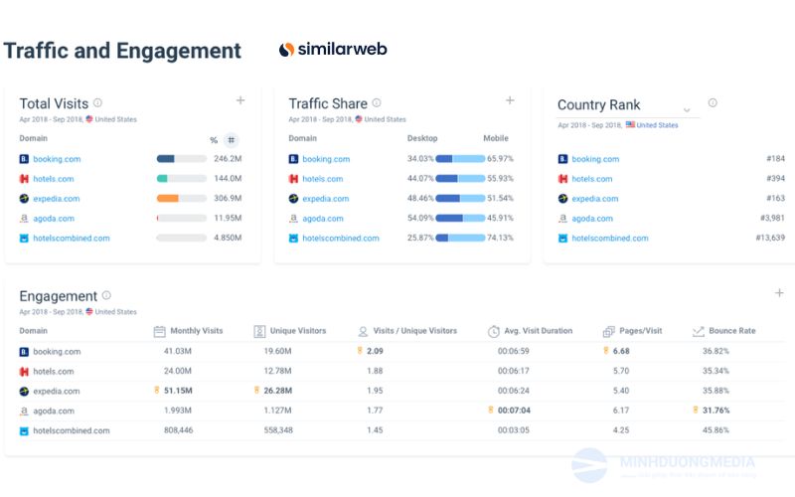Click the #13,639 rank for hotelscombined.com

pyautogui.click(x=770, y=238)
